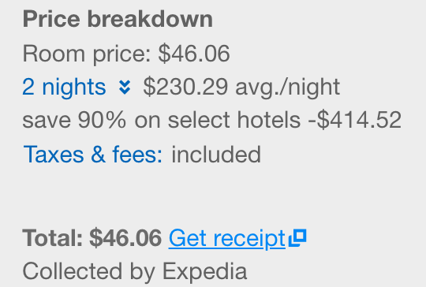
Task: Click the Collected by Expedia text
Action: tap(135, 271)
